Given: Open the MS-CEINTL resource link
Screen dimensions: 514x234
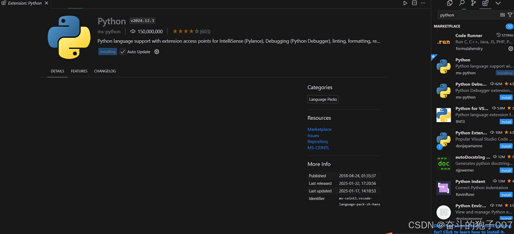Looking at the screenshot, I should [318, 148].
